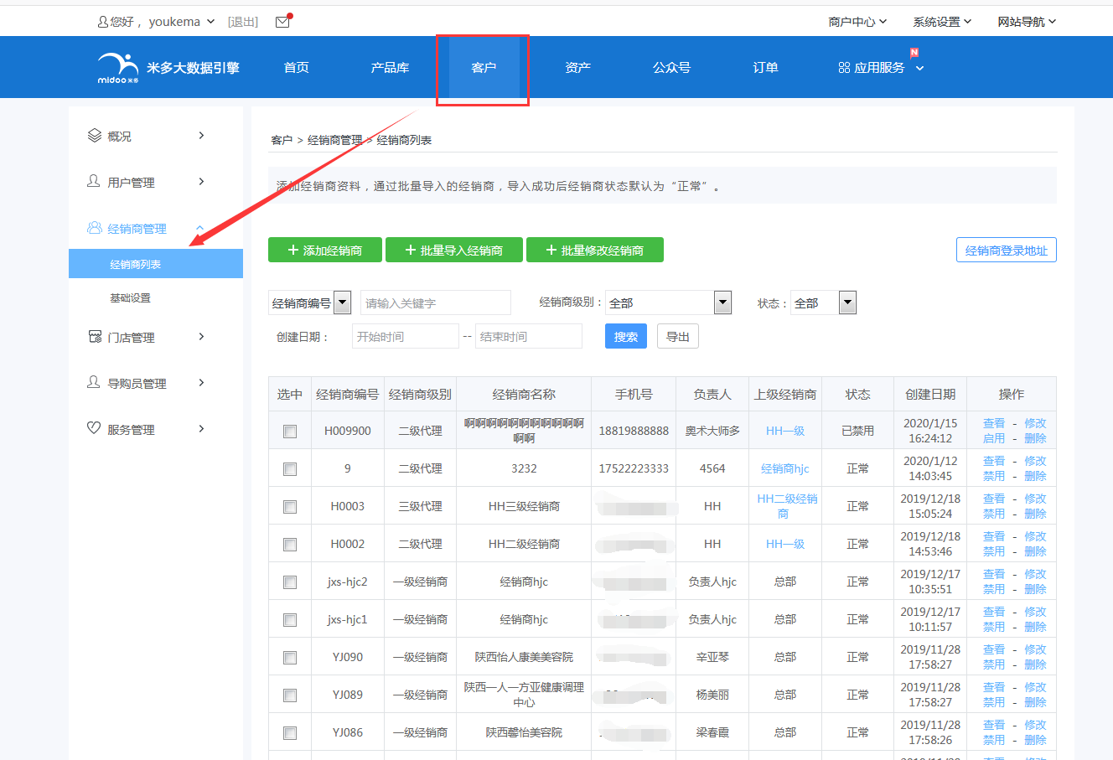The width and height of the screenshot is (1113, 760).
Task: Check the box for row jxs-hjc1
Action: [290, 620]
